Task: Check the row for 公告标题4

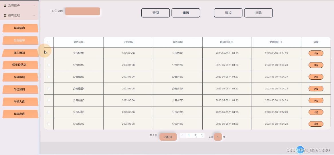Action: [49, 89]
